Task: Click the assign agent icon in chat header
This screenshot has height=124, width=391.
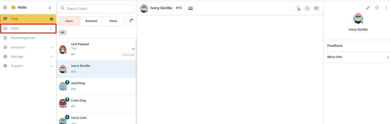Action: (298, 8)
